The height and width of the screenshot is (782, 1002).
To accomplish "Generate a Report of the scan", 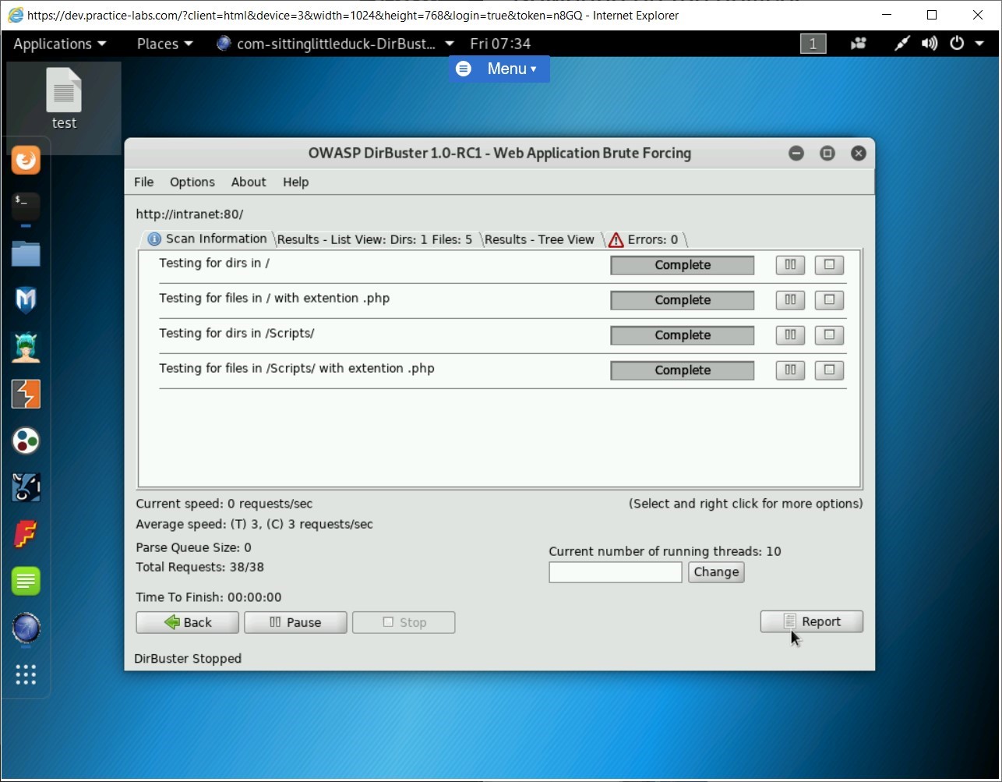I will pyautogui.click(x=811, y=621).
